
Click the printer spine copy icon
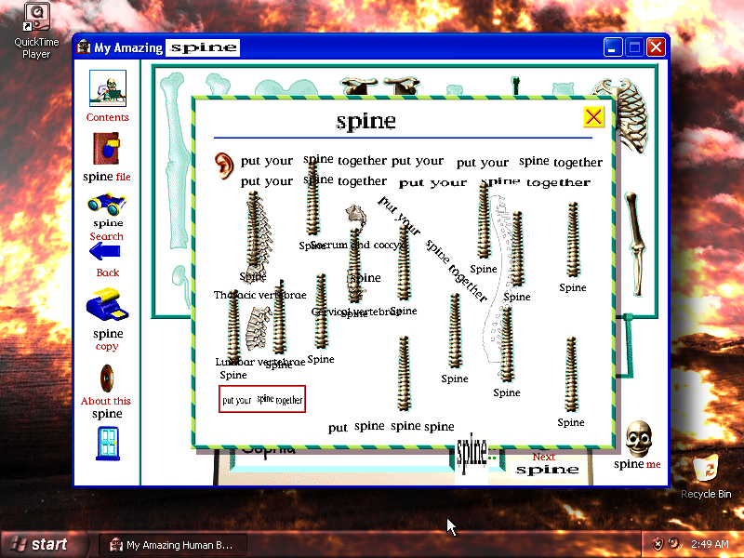click(107, 304)
